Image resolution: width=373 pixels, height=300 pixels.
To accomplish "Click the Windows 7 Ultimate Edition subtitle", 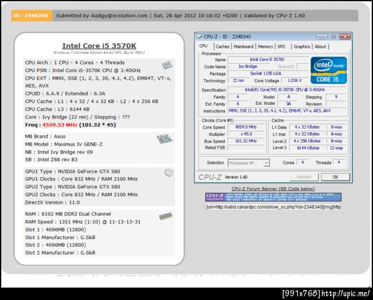I will (99, 53).
